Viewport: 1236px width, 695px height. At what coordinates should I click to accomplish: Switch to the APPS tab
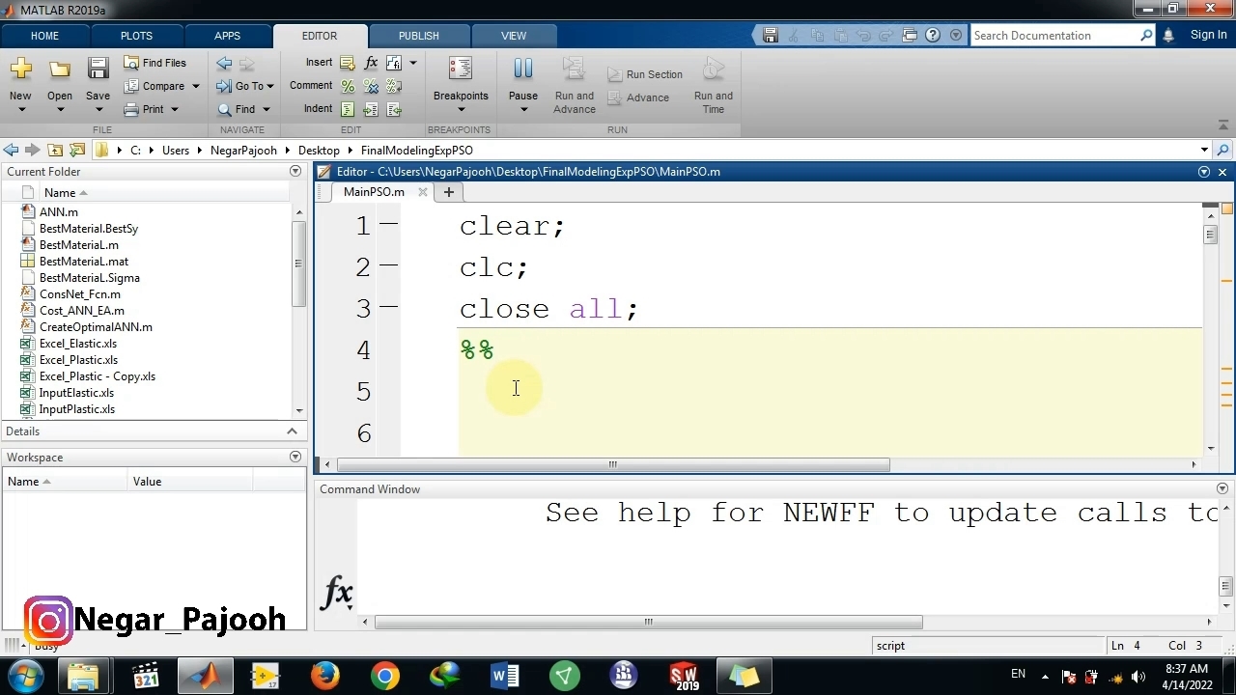point(227,36)
